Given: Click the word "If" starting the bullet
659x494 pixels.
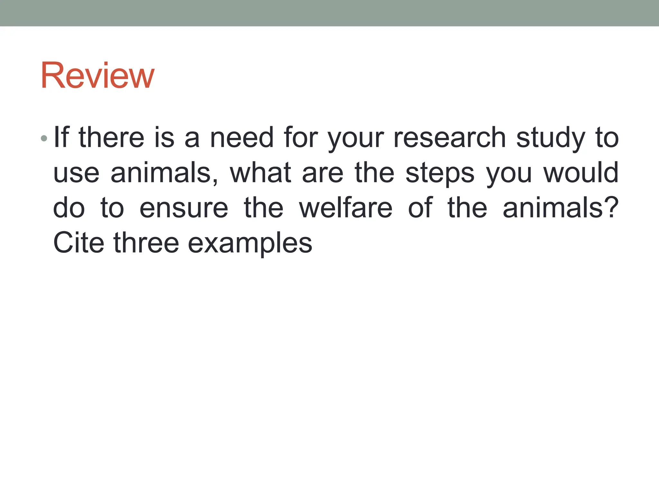Looking at the screenshot, I should [61, 138].
